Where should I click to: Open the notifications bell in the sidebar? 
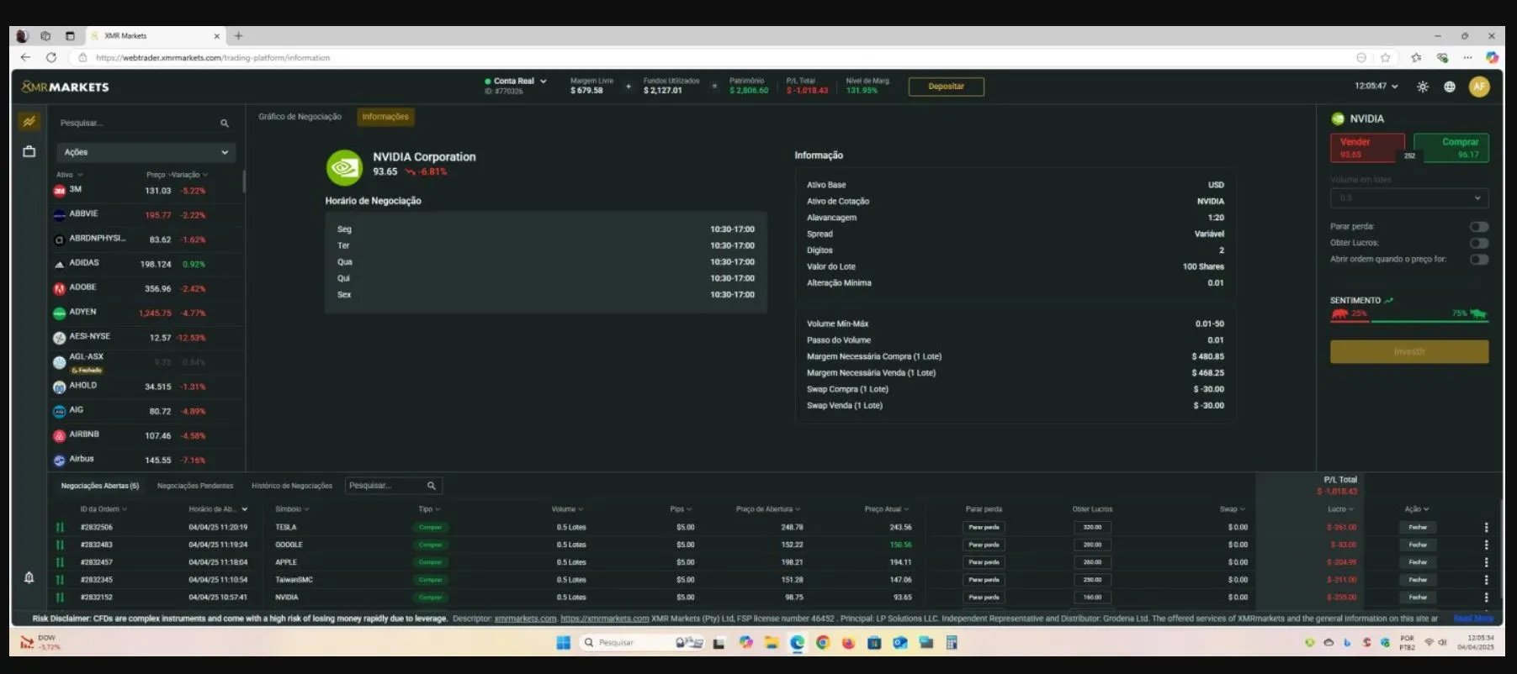coord(29,577)
